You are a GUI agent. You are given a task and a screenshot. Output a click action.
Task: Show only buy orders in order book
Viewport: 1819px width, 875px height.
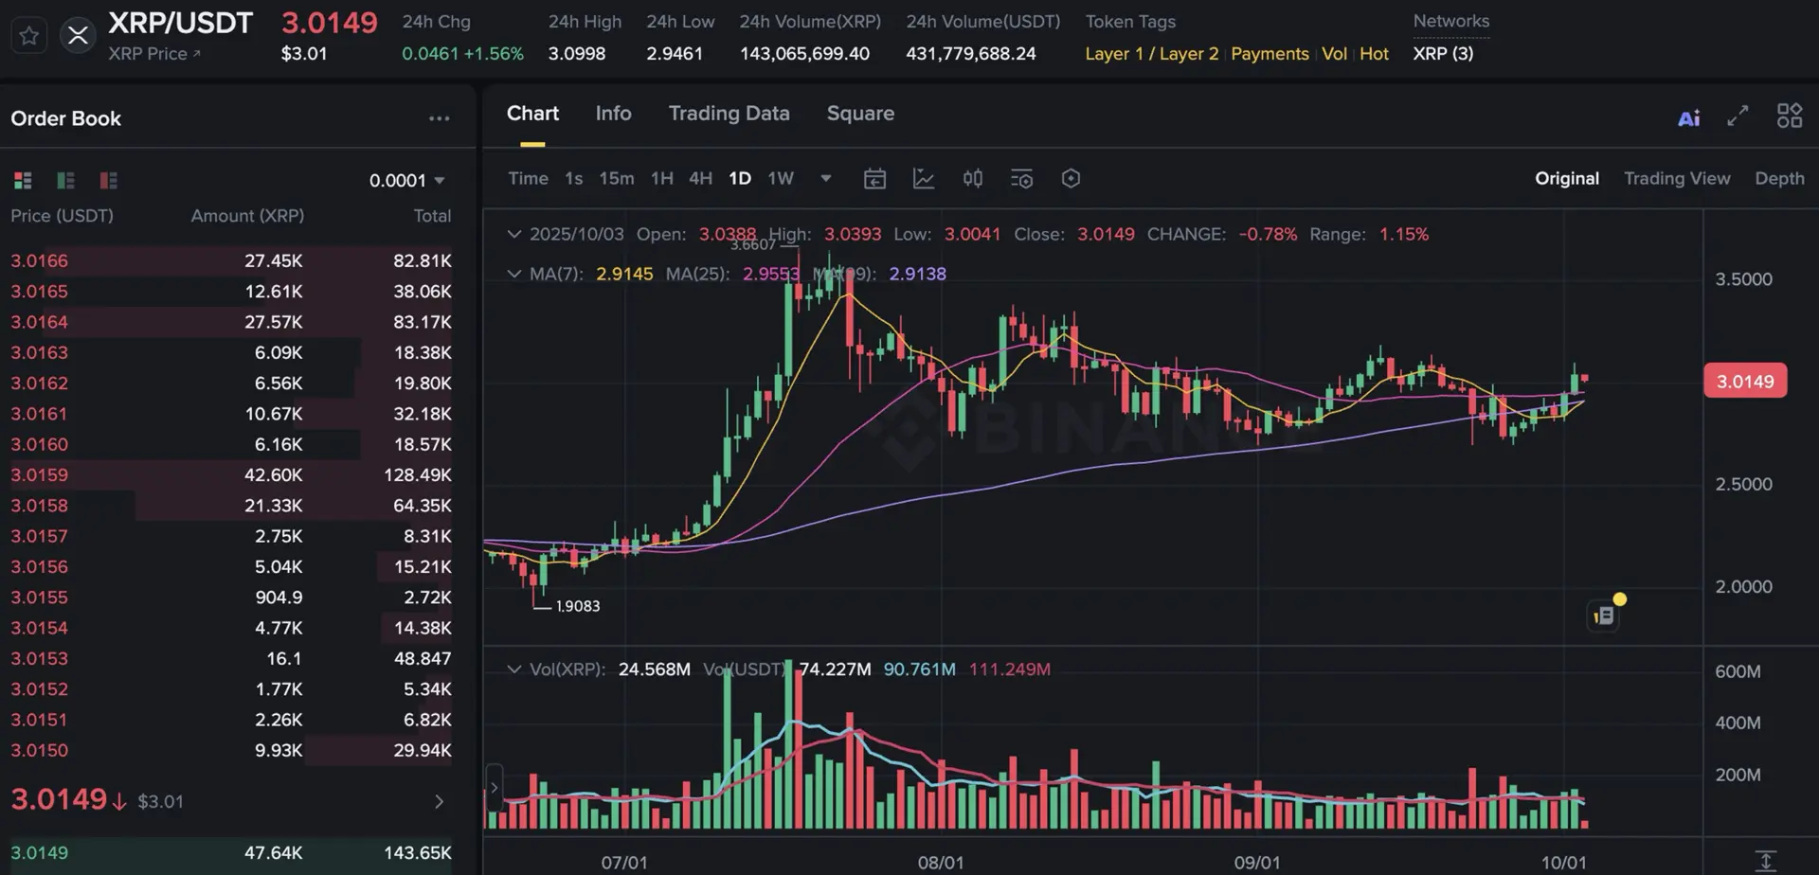[x=65, y=180]
